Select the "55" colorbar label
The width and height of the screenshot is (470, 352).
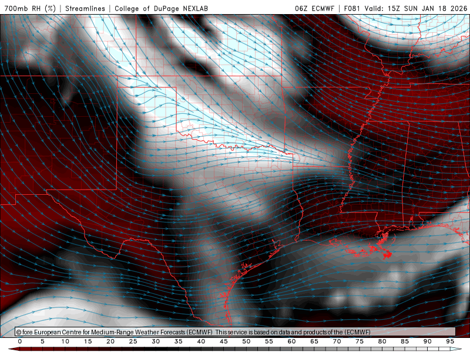tap(269, 341)
